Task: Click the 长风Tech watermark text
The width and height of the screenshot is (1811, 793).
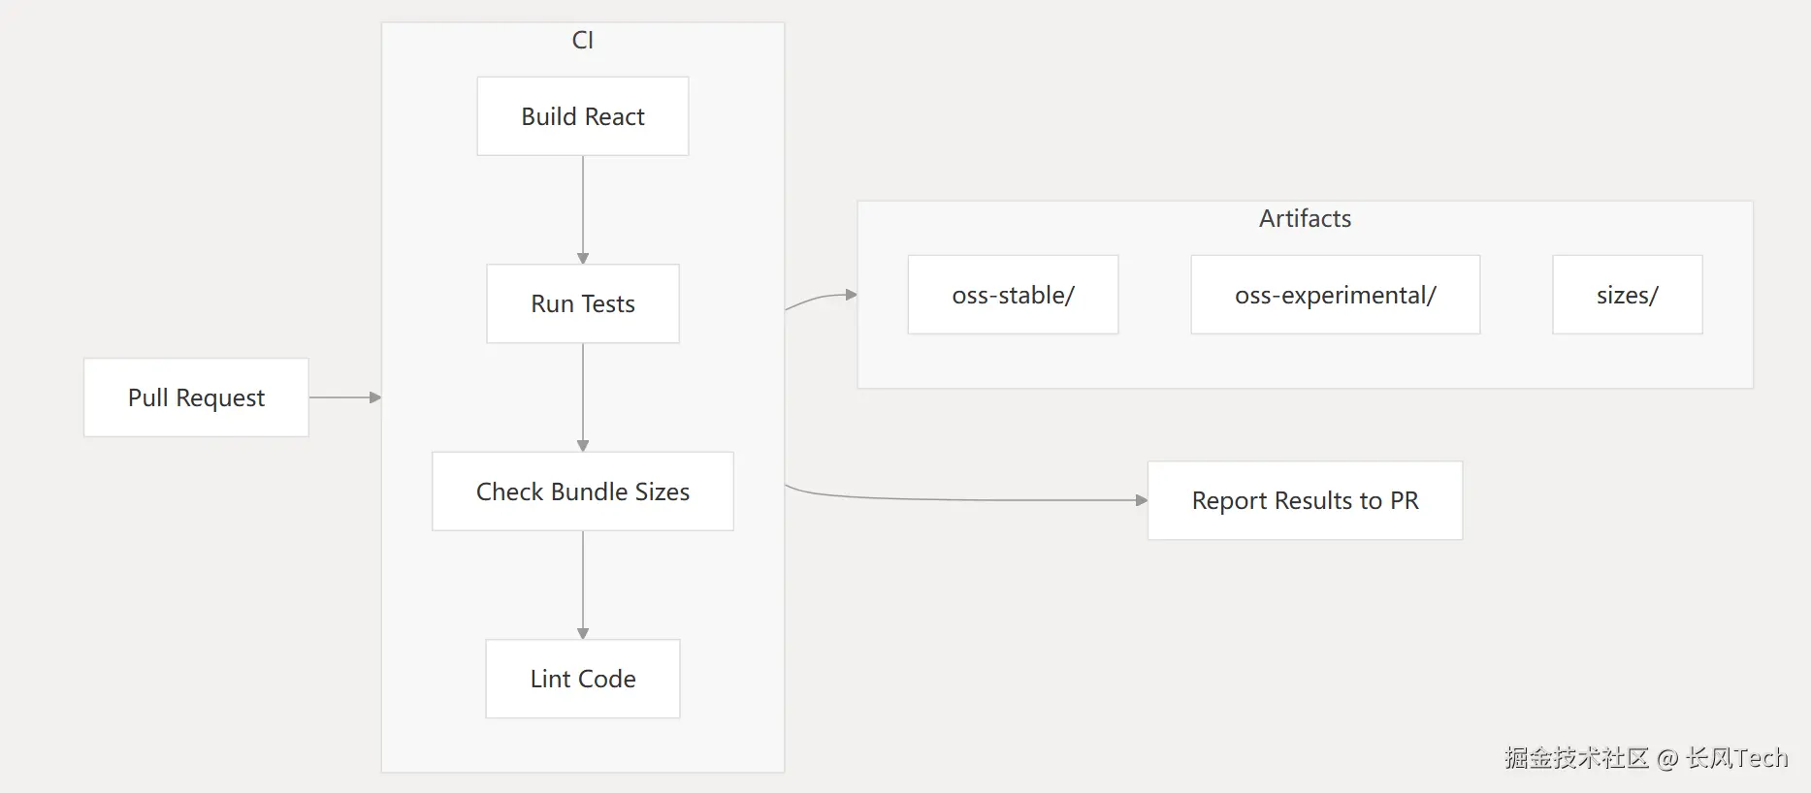Action: 1736,758
